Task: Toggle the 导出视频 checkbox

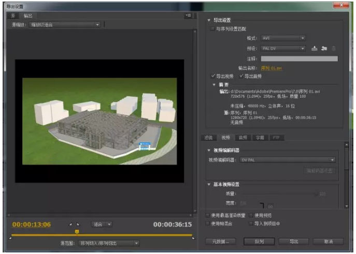Action: (213, 76)
